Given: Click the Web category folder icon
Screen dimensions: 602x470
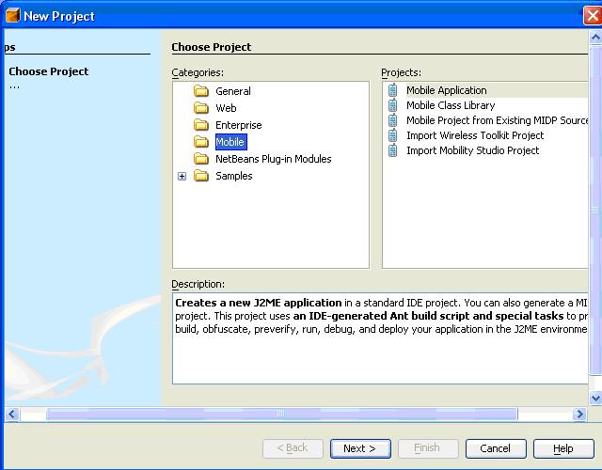Looking at the screenshot, I should point(200,108).
